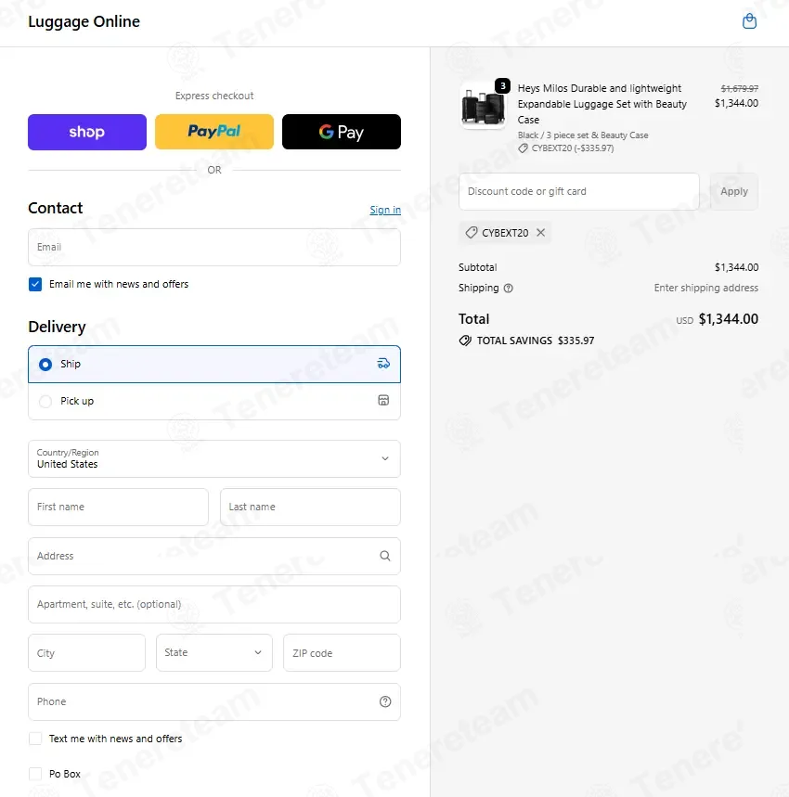Focus the Email input field
This screenshot has height=797, width=789.
tap(214, 247)
